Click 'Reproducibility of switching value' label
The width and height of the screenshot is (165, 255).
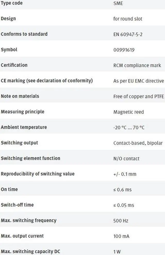click(38, 174)
